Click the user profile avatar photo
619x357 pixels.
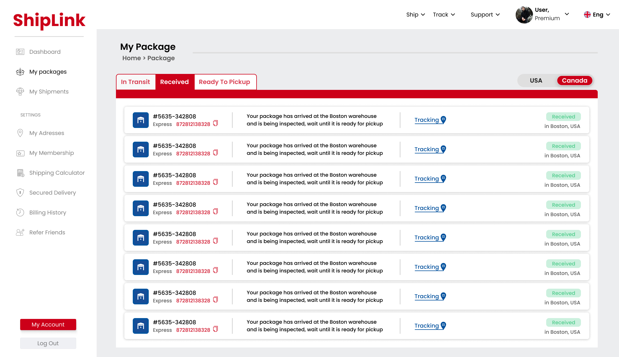(x=524, y=15)
